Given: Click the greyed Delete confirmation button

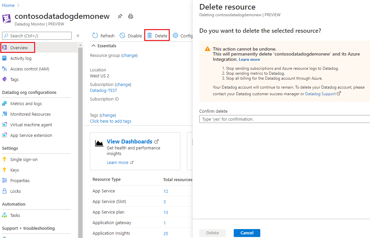Looking at the screenshot, I should tap(213, 233).
